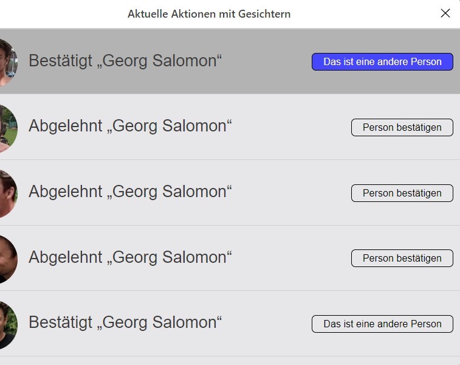Click the blue "Das ist eine andere Person" button
The width and height of the screenshot is (460, 365).
pos(382,62)
